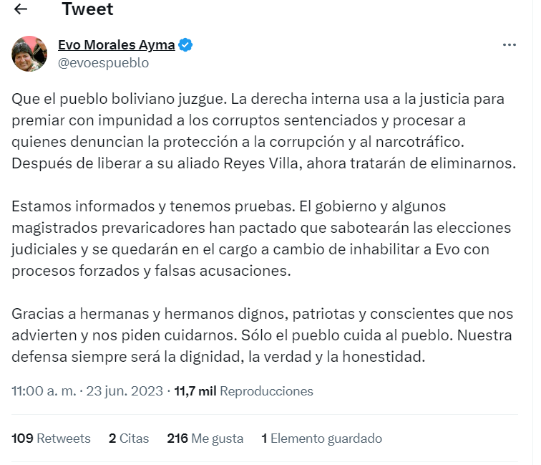The height and width of the screenshot is (465, 541).
Task: Click the 11:00 a. m. timestamp
Action: pos(44,391)
